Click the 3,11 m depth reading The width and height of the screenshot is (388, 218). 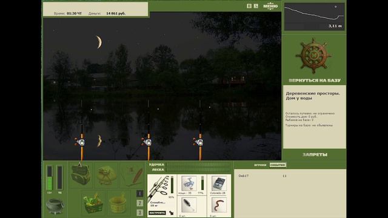[x=335, y=26]
